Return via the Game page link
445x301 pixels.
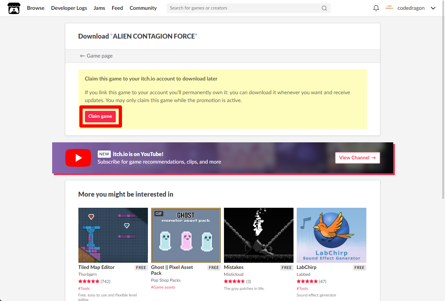[96, 56]
